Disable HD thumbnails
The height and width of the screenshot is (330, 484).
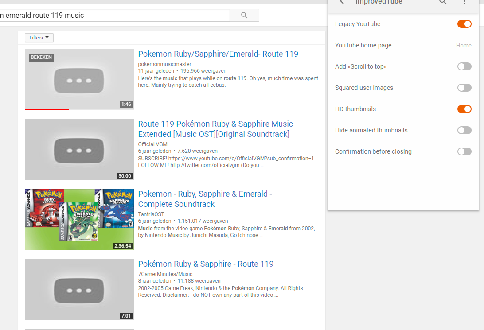(464, 109)
